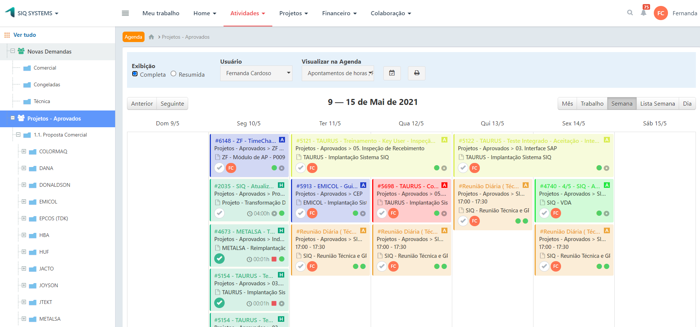Click the Ver tudo link
Image resolution: width=700 pixels, height=327 pixels.
25,35
